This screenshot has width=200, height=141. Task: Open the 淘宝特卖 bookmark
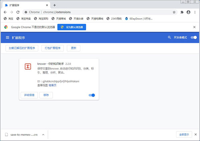(24, 19)
